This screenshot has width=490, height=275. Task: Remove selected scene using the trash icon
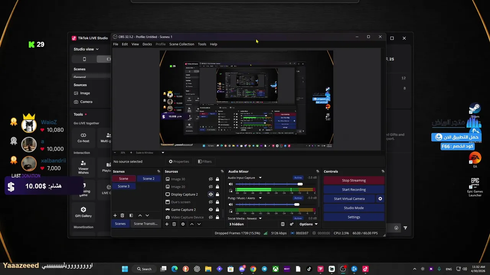click(122, 215)
